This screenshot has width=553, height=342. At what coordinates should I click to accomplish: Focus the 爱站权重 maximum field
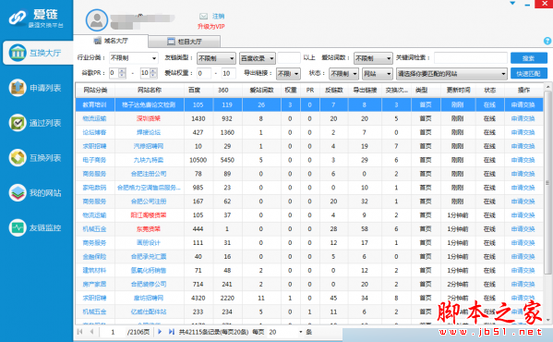230,73
